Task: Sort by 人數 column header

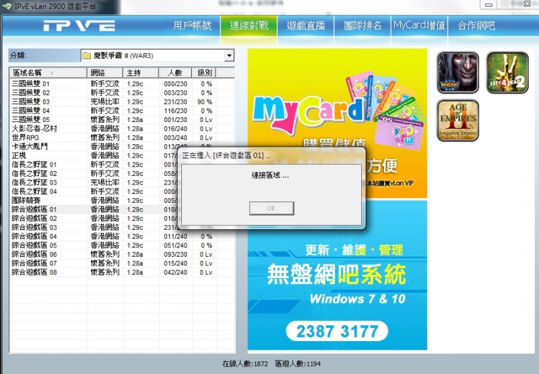Action: (175, 73)
